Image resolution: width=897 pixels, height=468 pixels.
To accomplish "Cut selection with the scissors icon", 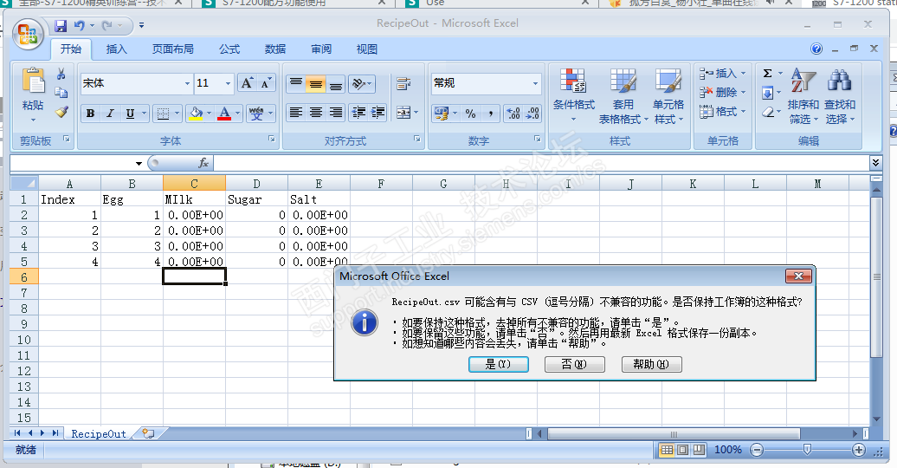I will tap(61, 74).
